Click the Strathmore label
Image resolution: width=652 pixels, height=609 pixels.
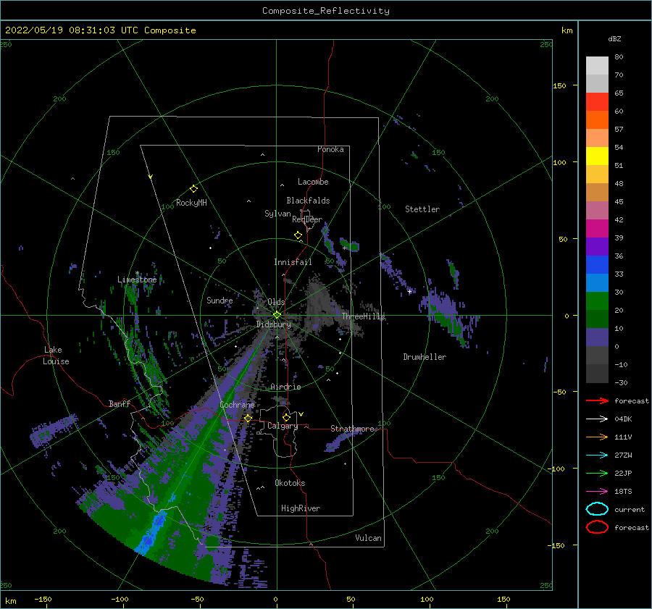pos(353,428)
